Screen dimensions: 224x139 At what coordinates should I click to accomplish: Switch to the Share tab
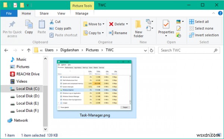tap(44, 13)
